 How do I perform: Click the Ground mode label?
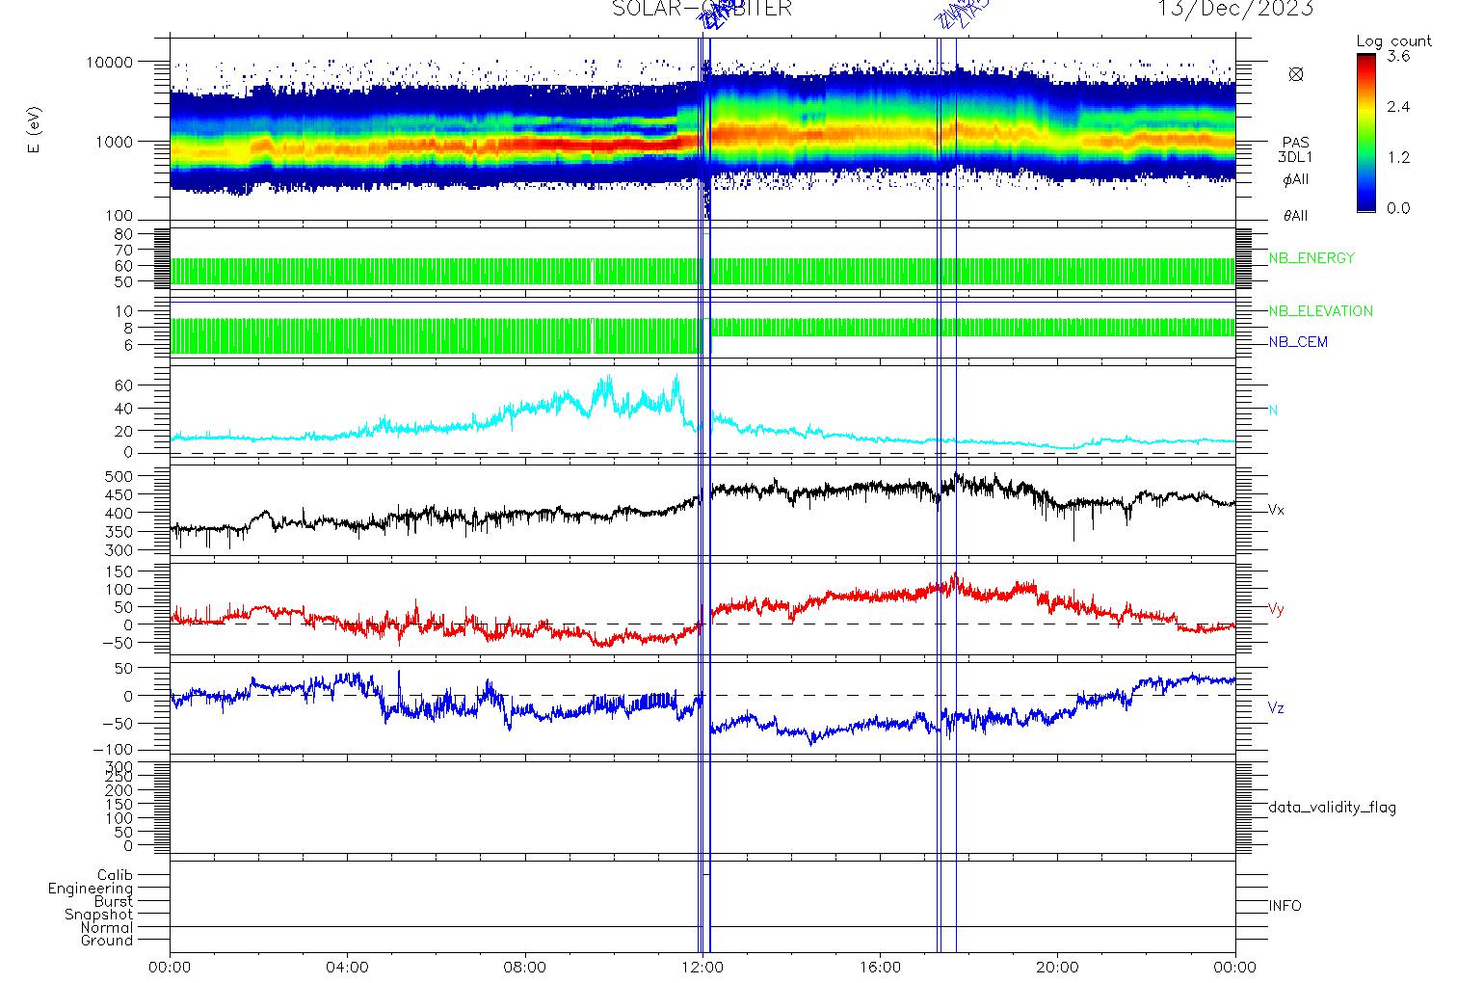107,941
